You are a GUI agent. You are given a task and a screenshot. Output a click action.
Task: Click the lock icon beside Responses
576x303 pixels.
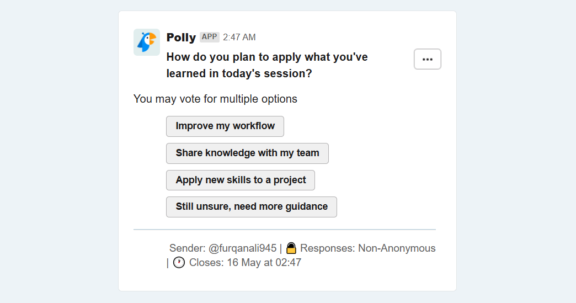click(291, 248)
